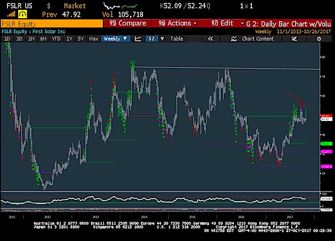Open the Weekly periodicity dropdown
Image resolution: width=335 pixels, height=241 pixels.
(x=116, y=38)
